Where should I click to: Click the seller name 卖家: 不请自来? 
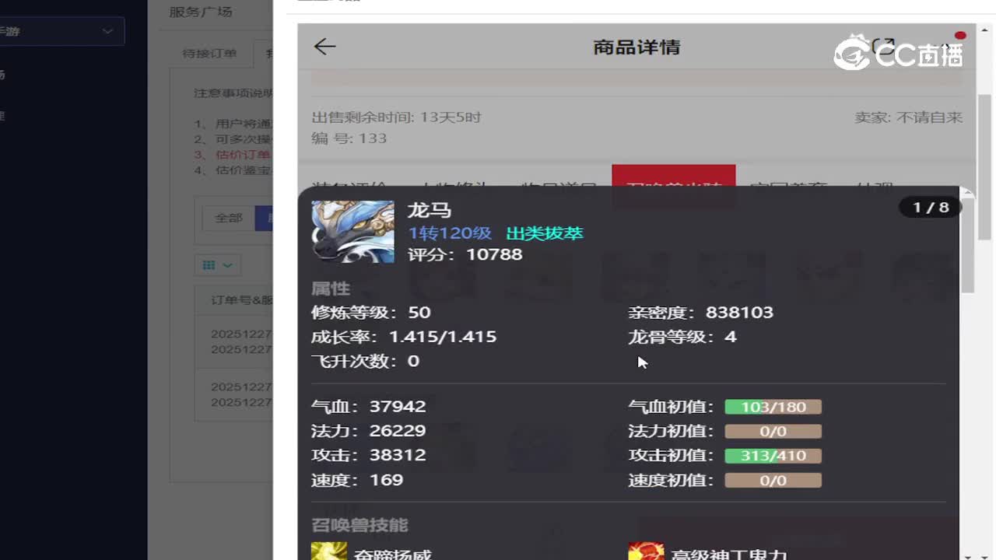(x=909, y=117)
